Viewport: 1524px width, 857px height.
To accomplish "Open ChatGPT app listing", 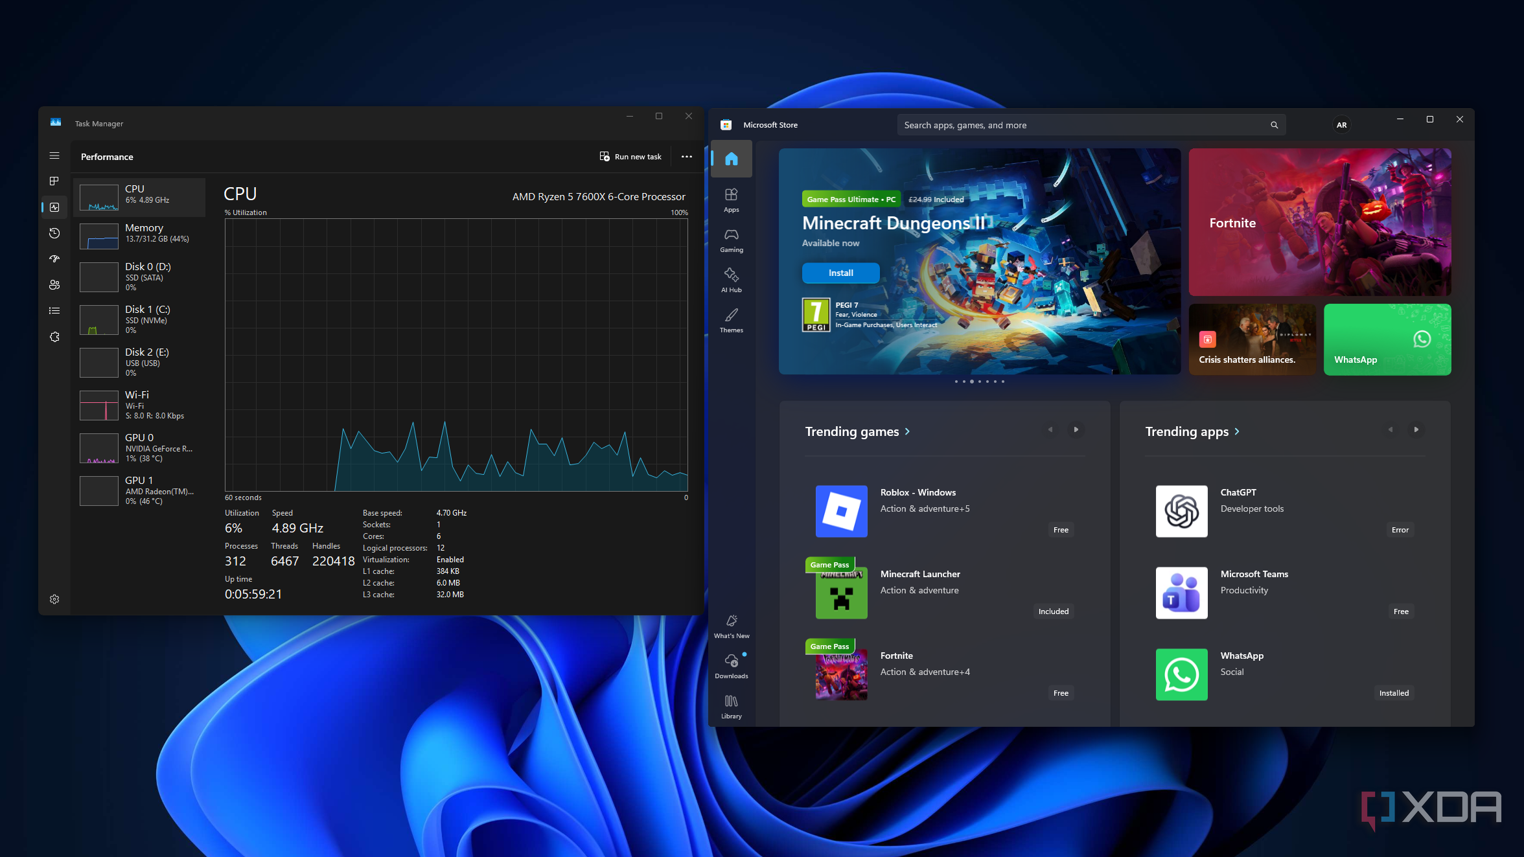I will 1286,511.
